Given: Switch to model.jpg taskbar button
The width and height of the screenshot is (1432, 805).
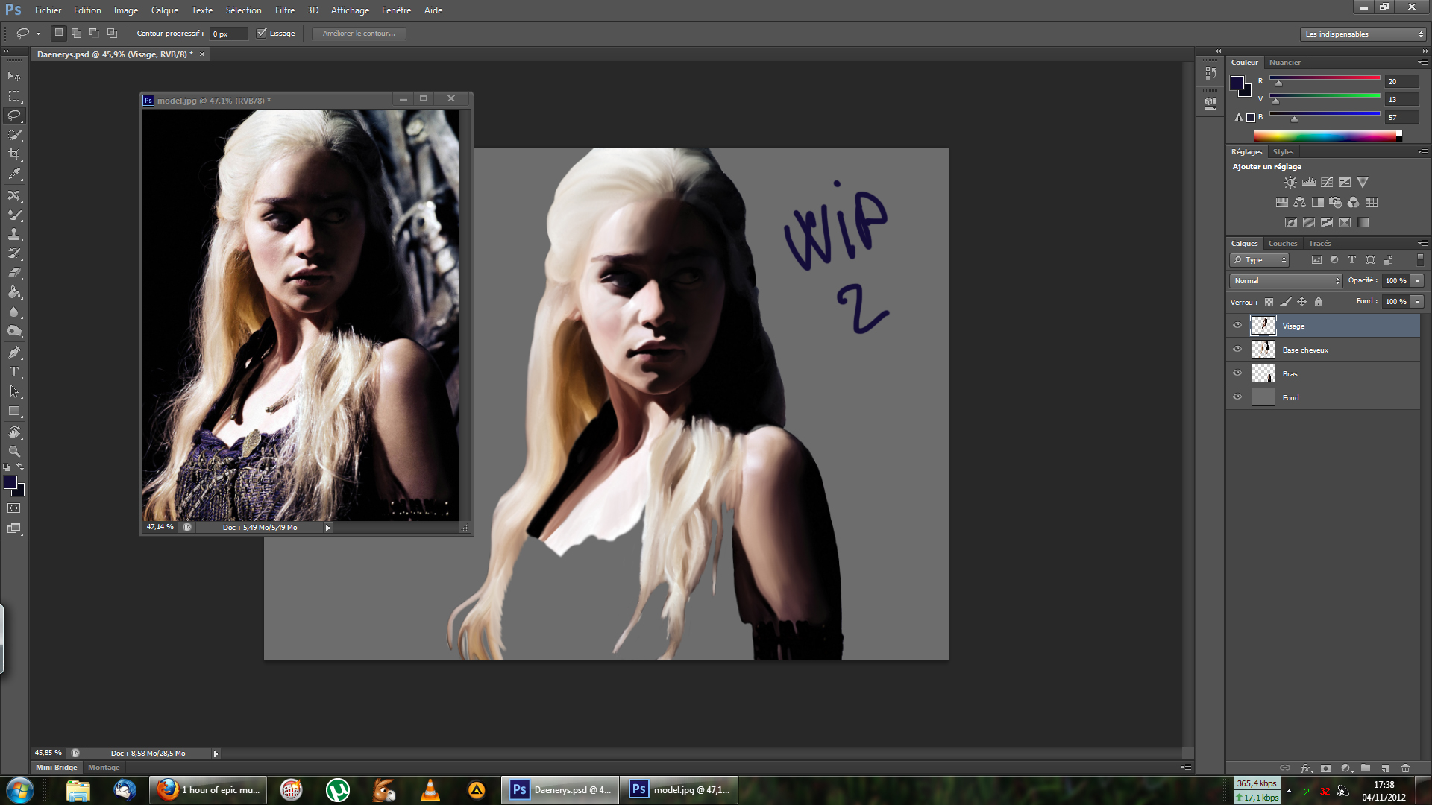Looking at the screenshot, I should (x=679, y=790).
